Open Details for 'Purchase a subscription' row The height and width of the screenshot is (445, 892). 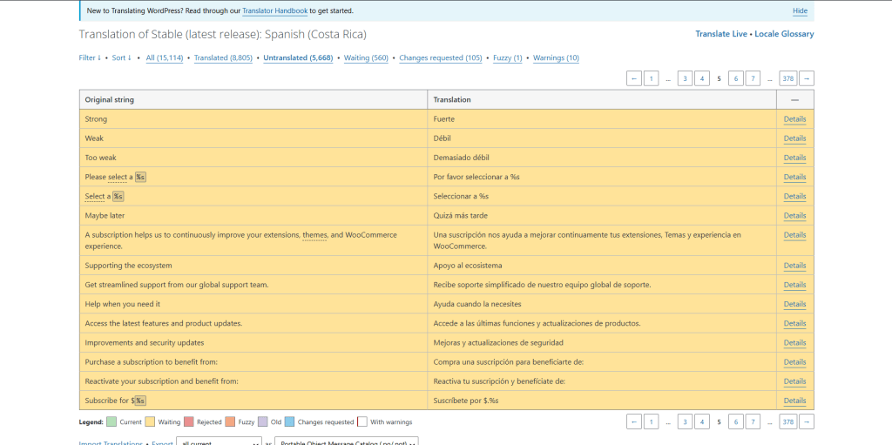794,362
